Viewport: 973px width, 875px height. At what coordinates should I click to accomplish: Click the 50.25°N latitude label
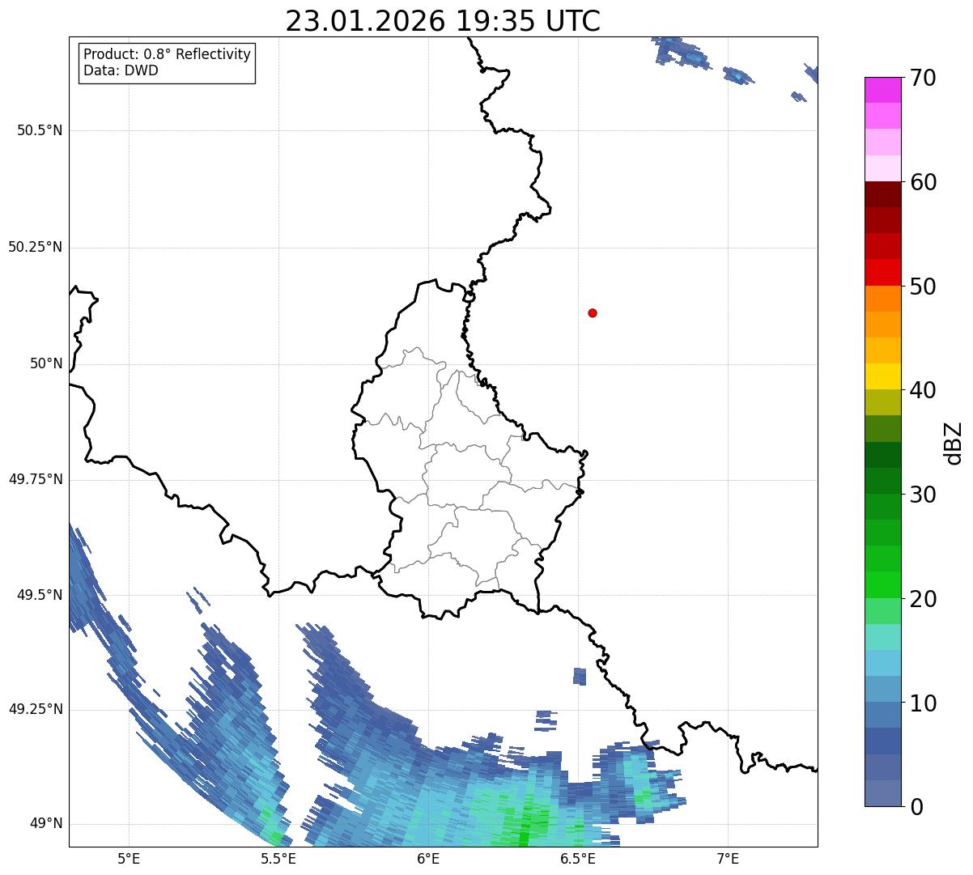[x=35, y=247]
